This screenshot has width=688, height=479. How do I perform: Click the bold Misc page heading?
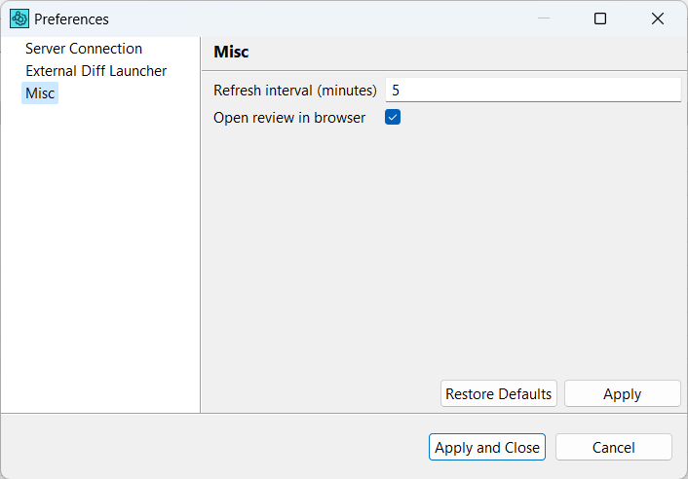tap(231, 53)
